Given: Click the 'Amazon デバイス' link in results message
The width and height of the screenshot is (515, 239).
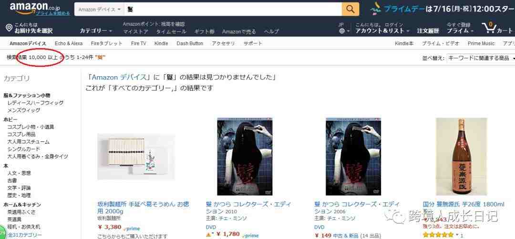Looking at the screenshot, I should pos(119,78).
